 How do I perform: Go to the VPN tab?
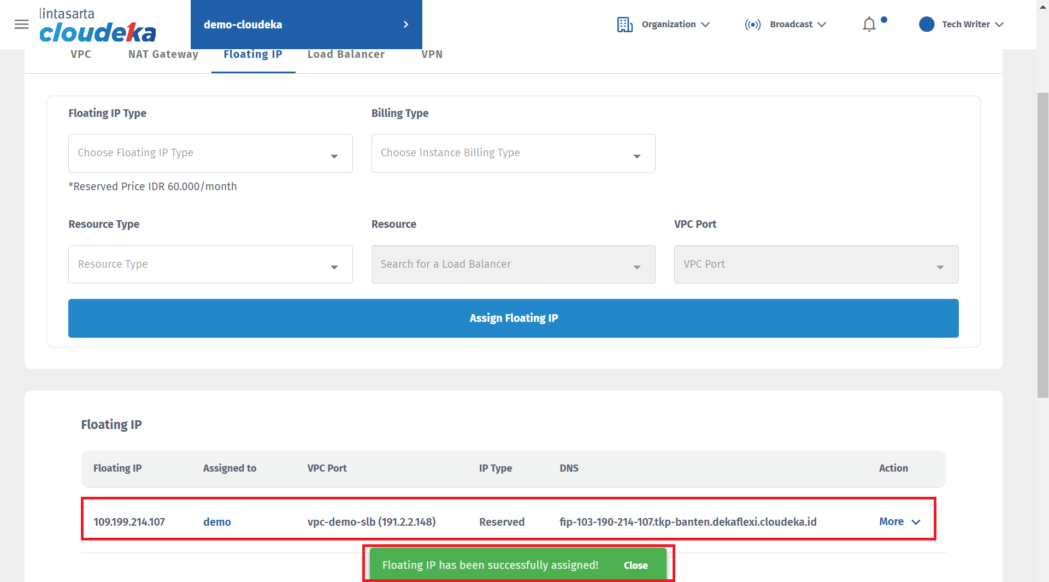[x=432, y=55]
